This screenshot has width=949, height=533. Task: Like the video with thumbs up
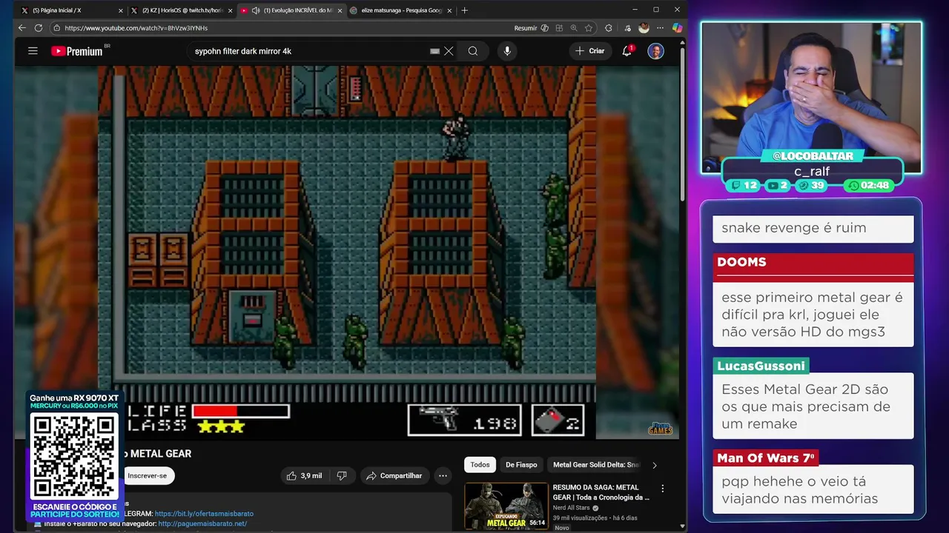305,476
